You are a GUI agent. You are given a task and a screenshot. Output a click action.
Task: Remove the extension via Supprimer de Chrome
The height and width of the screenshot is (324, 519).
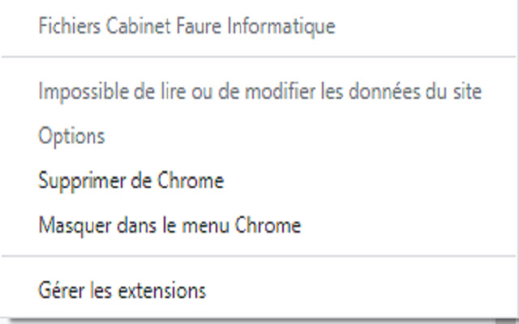131,180
